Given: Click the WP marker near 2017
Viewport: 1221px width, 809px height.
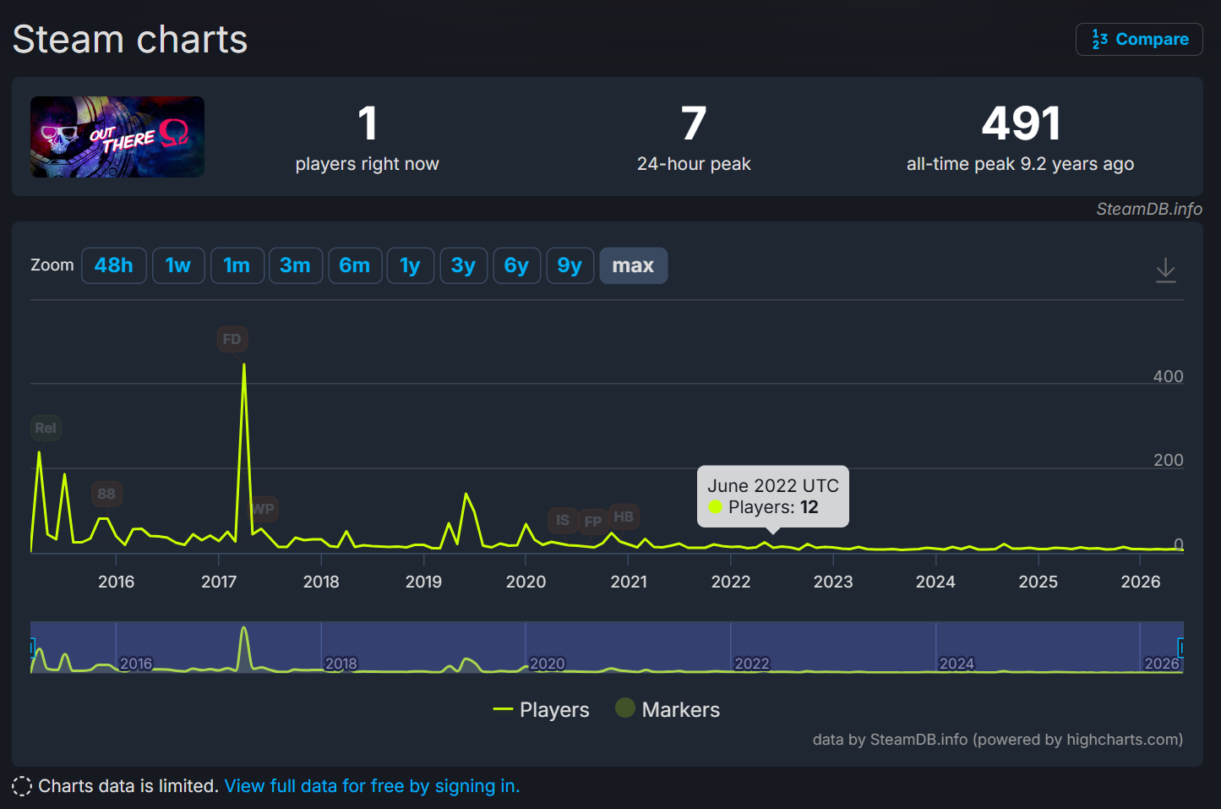Looking at the screenshot, I should pos(264,509).
